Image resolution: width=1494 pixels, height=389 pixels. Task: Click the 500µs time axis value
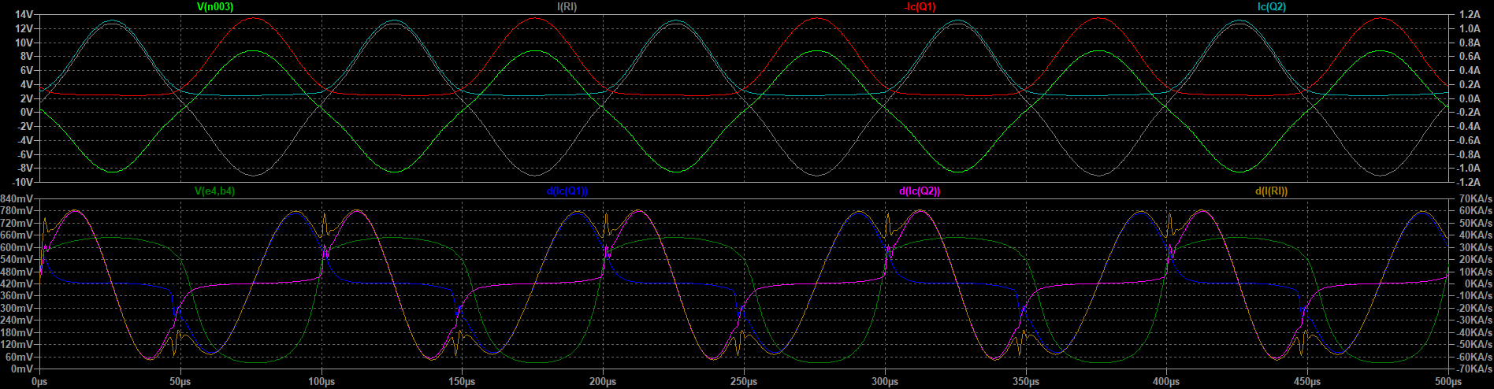(x=1448, y=382)
